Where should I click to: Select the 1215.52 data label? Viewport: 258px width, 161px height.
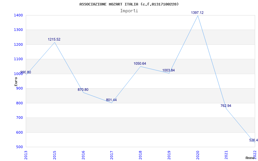(x=54, y=39)
